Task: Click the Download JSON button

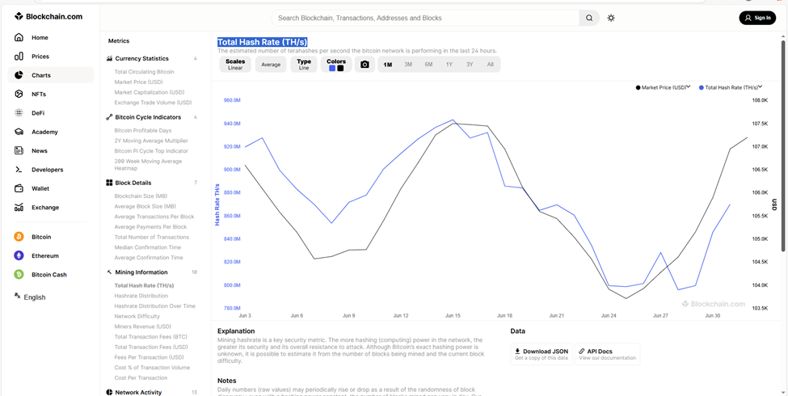Action: tap(541, 354)
